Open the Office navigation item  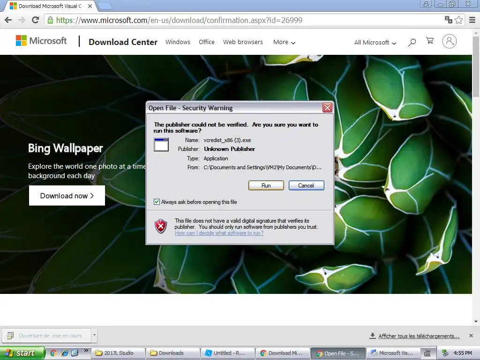[207, 42]
